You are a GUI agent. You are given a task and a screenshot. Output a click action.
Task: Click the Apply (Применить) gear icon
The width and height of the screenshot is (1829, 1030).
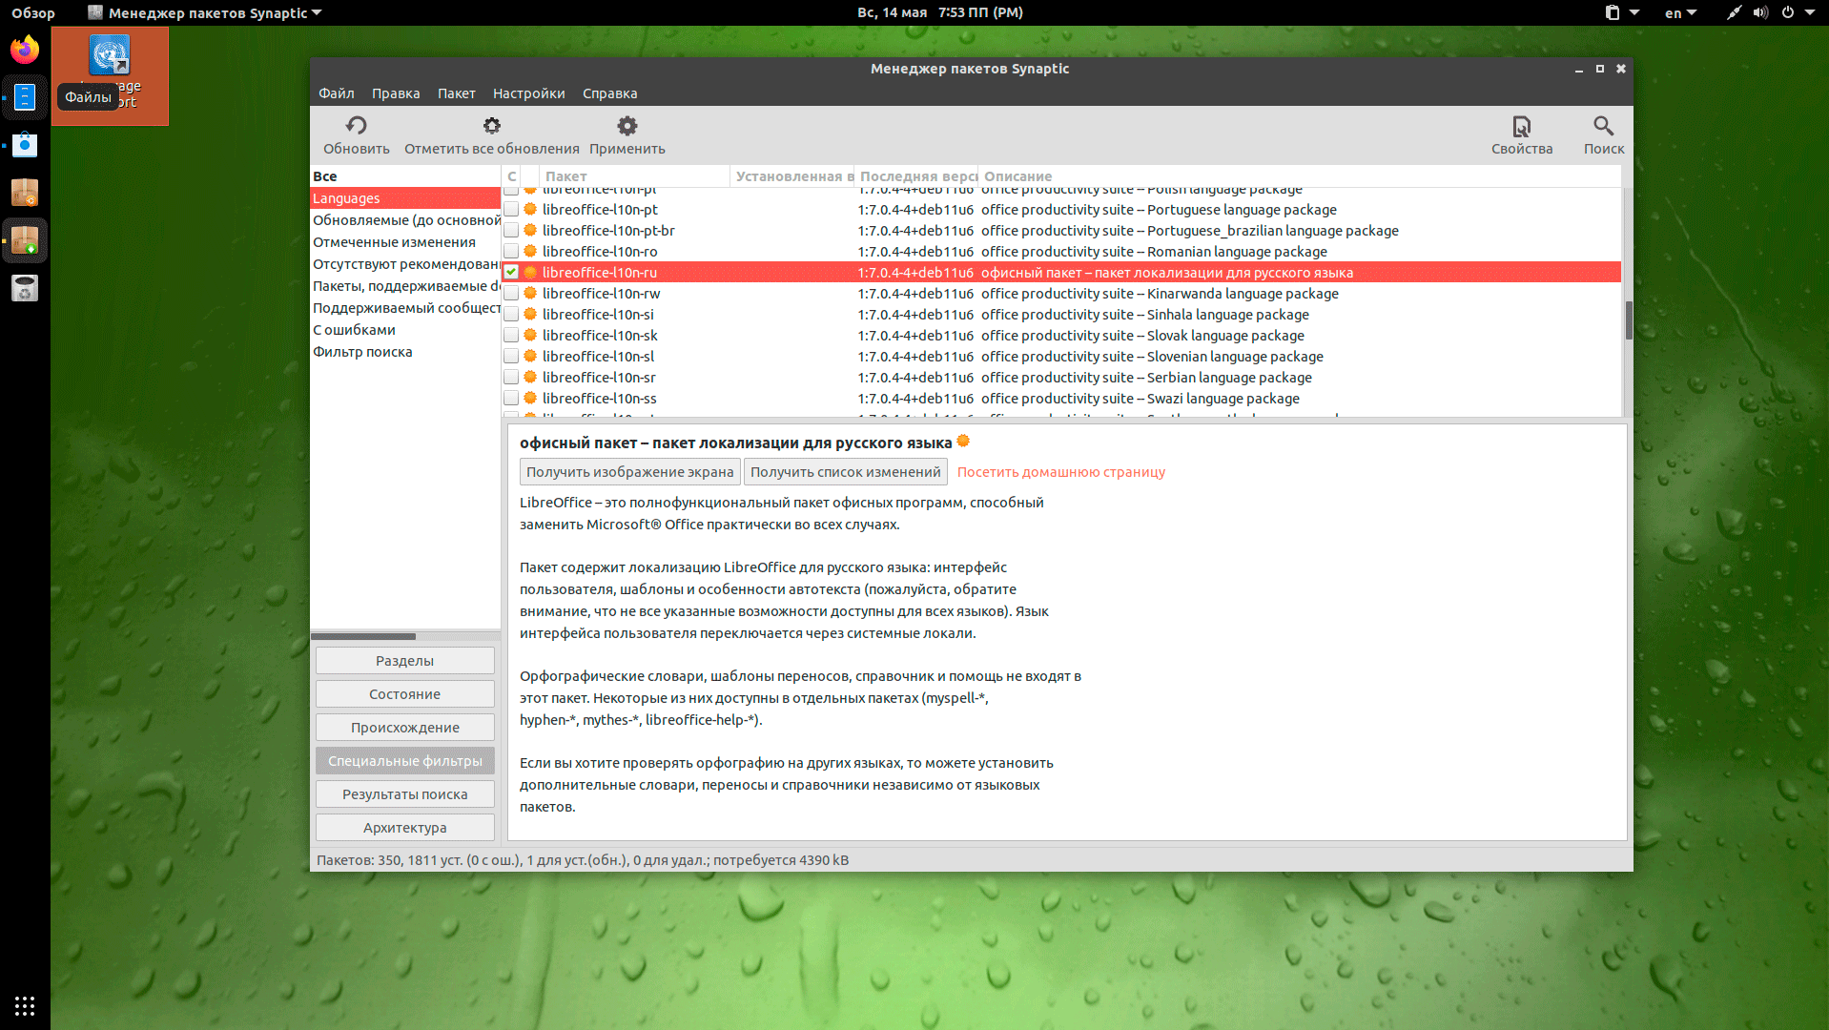pyautogui.click(x=627, y=126)
